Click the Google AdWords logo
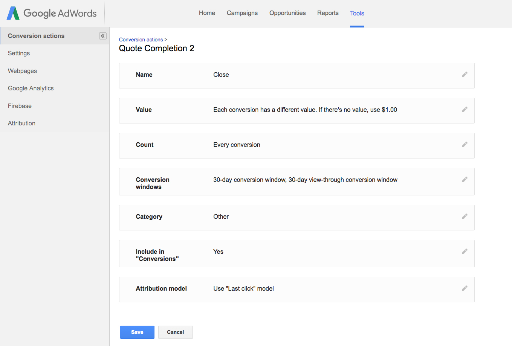The width and height of the screenshot is (512, 346). coord(52,13)
